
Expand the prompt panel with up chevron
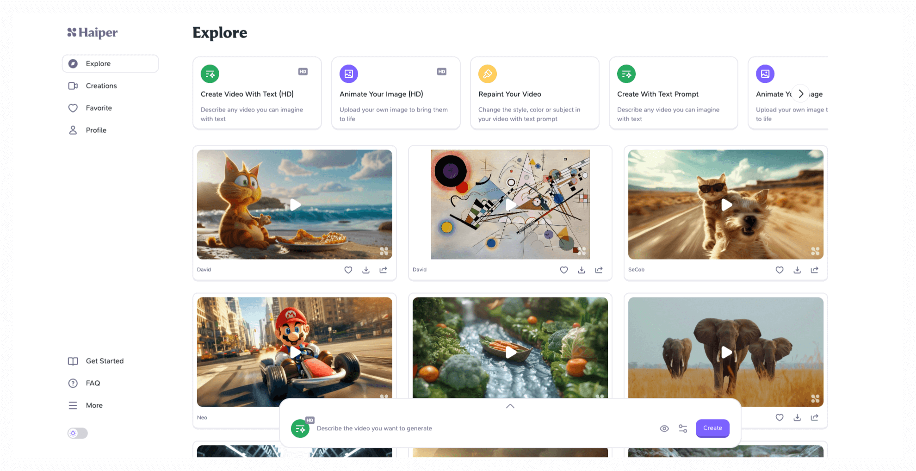[510, 406]
